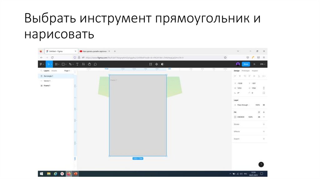Click the Help question mark button

click(x=261, y=165)
